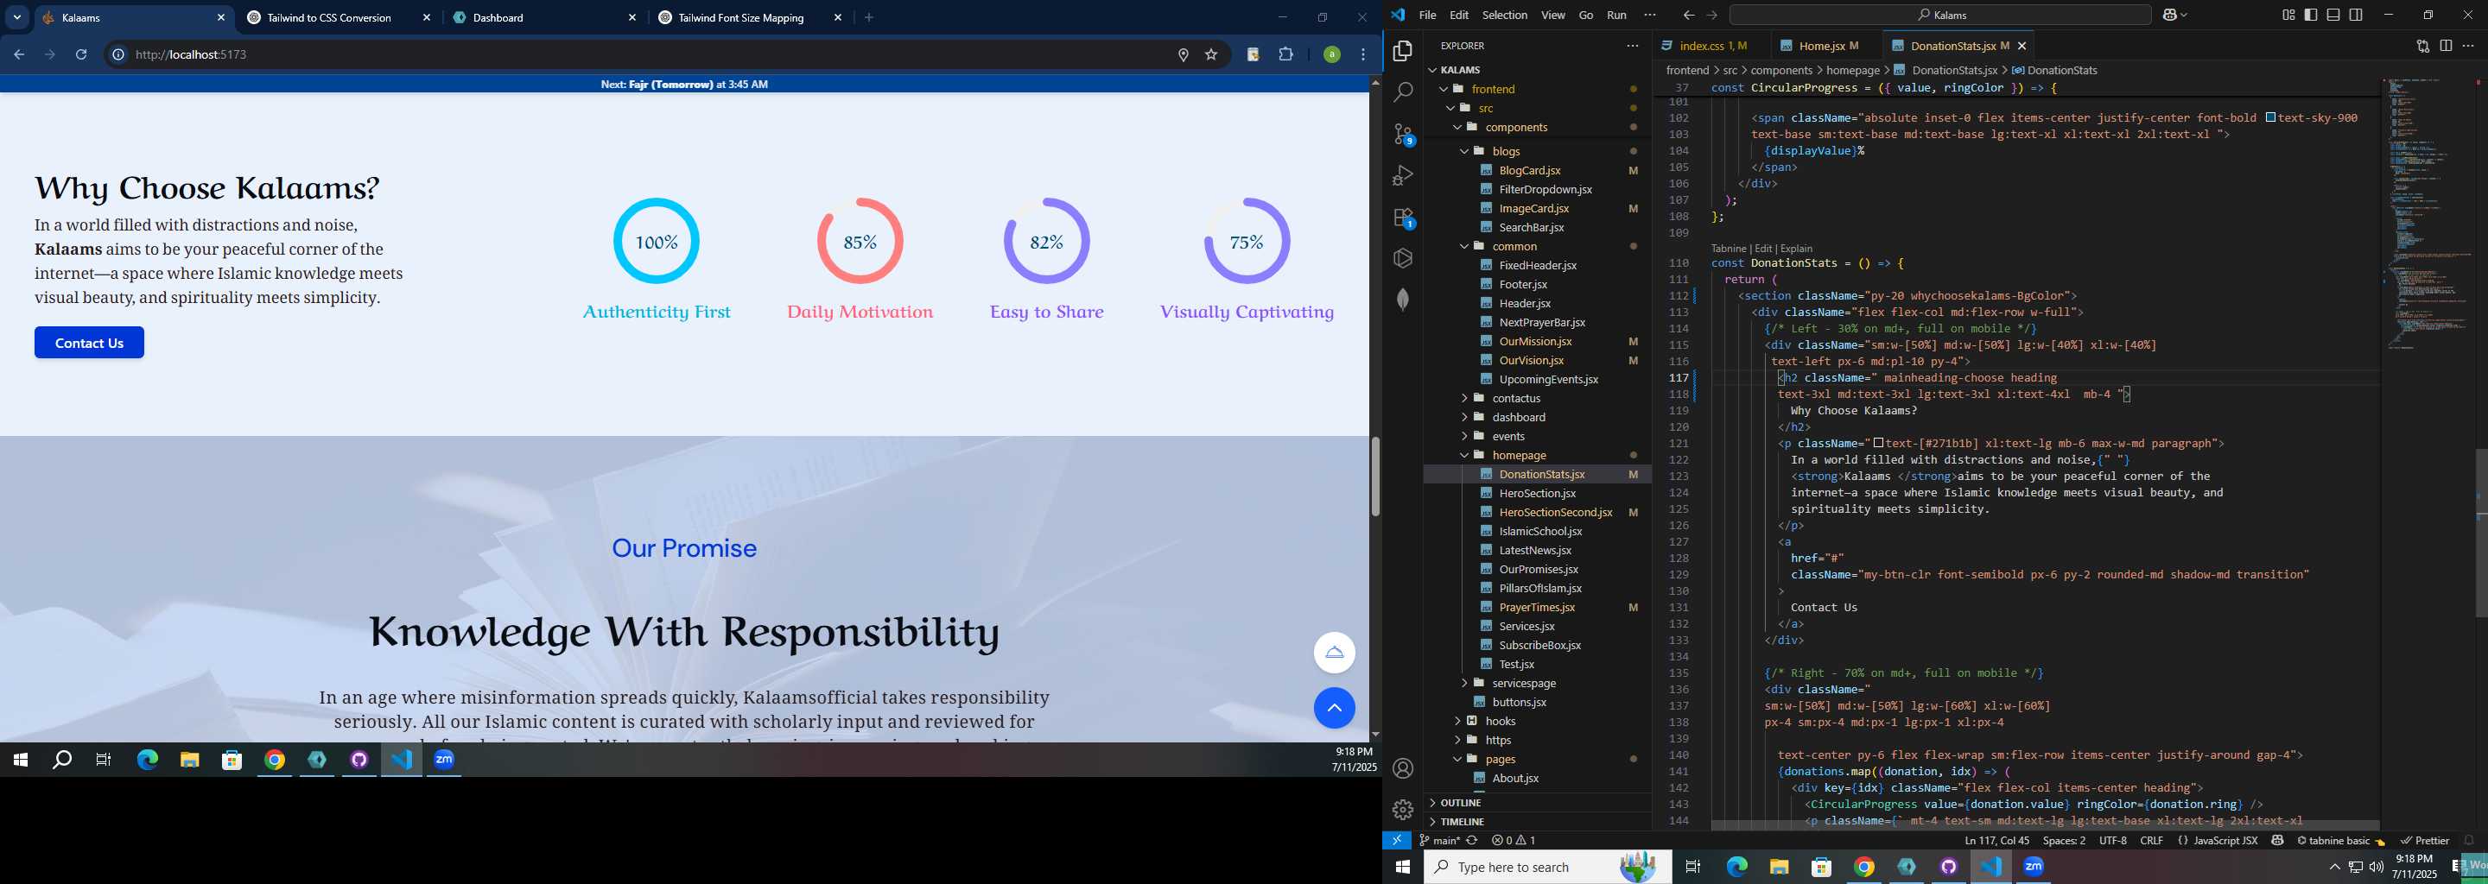This screenshot has width=2488, height=884.
Task: Go back using VS Code navigation arrow
Action: 1688,15
